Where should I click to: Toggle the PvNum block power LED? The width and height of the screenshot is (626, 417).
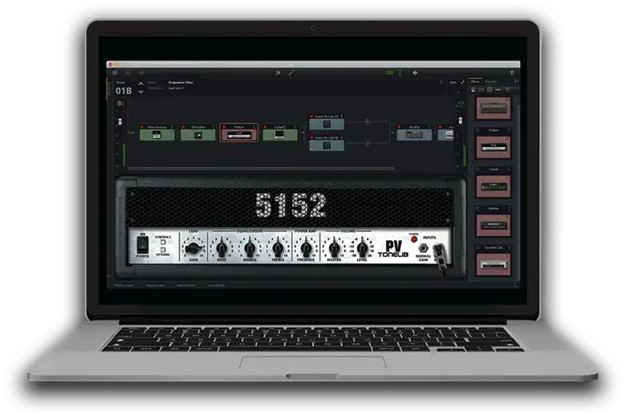coord(225,127)
